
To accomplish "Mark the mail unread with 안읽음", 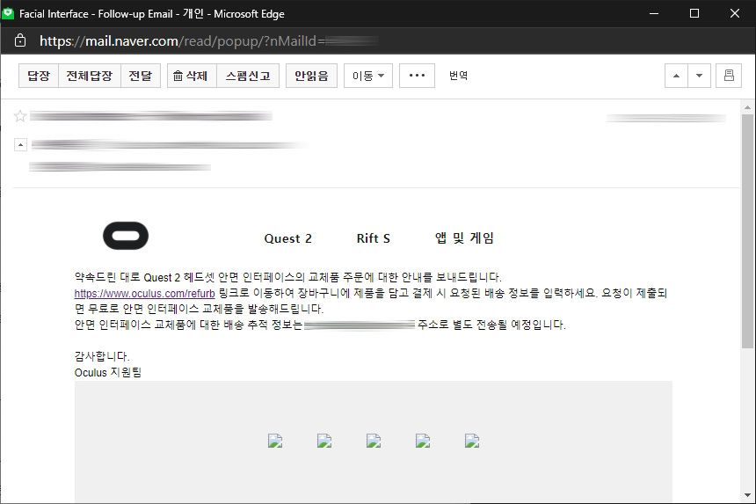I will pyautogui.click(x=311, y=76).
